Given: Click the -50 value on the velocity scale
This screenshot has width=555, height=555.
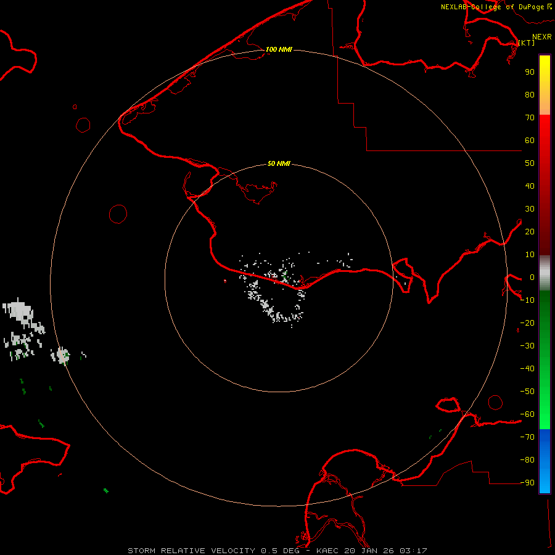Looking at the screenshot, I should (527, 392).
